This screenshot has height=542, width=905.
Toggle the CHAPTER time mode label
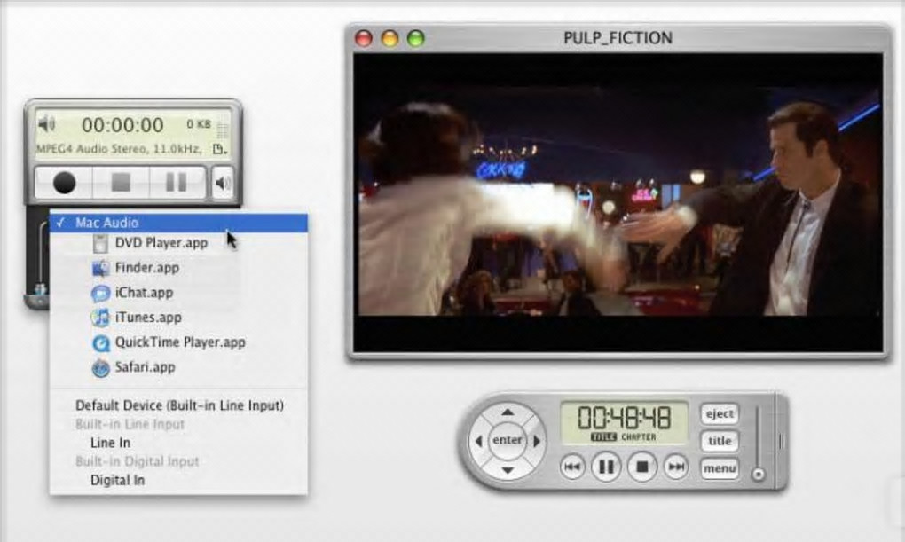click(638, 437)
